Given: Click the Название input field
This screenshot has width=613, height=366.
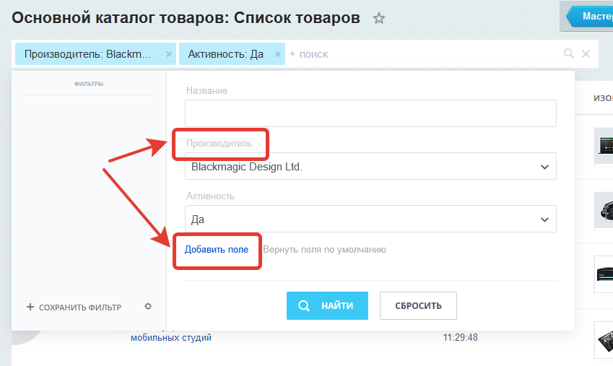Looking at the screenshot, I should pyautogui.click(x=370, y=113).
